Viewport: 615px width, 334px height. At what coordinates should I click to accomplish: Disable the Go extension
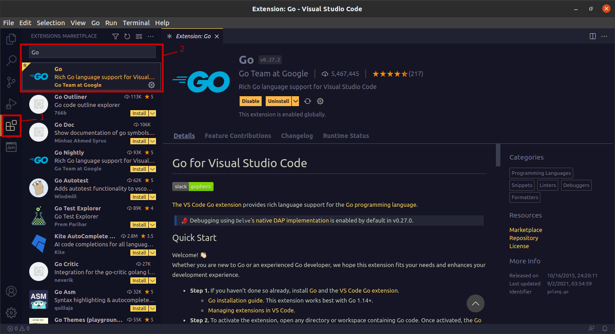click(x=250, y=101)
